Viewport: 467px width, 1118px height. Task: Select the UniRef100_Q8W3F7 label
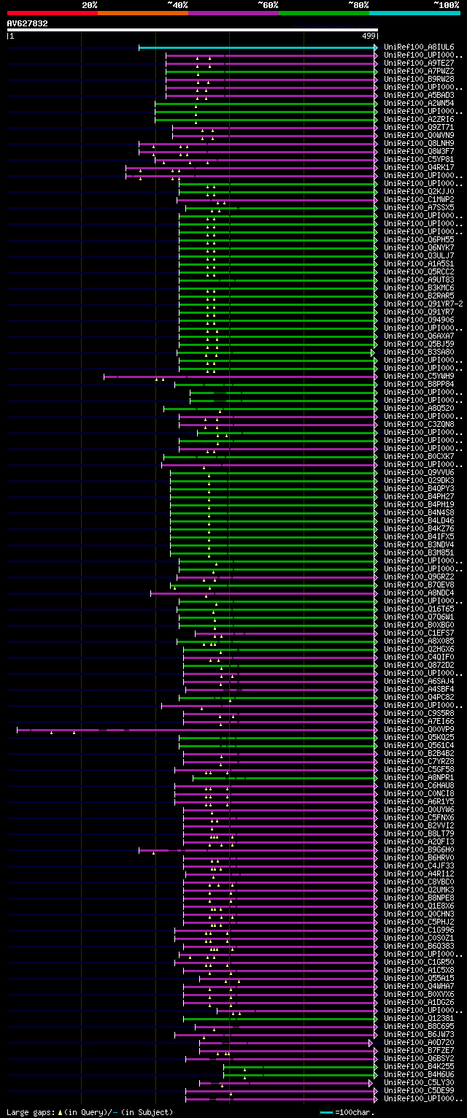point(419,152)
